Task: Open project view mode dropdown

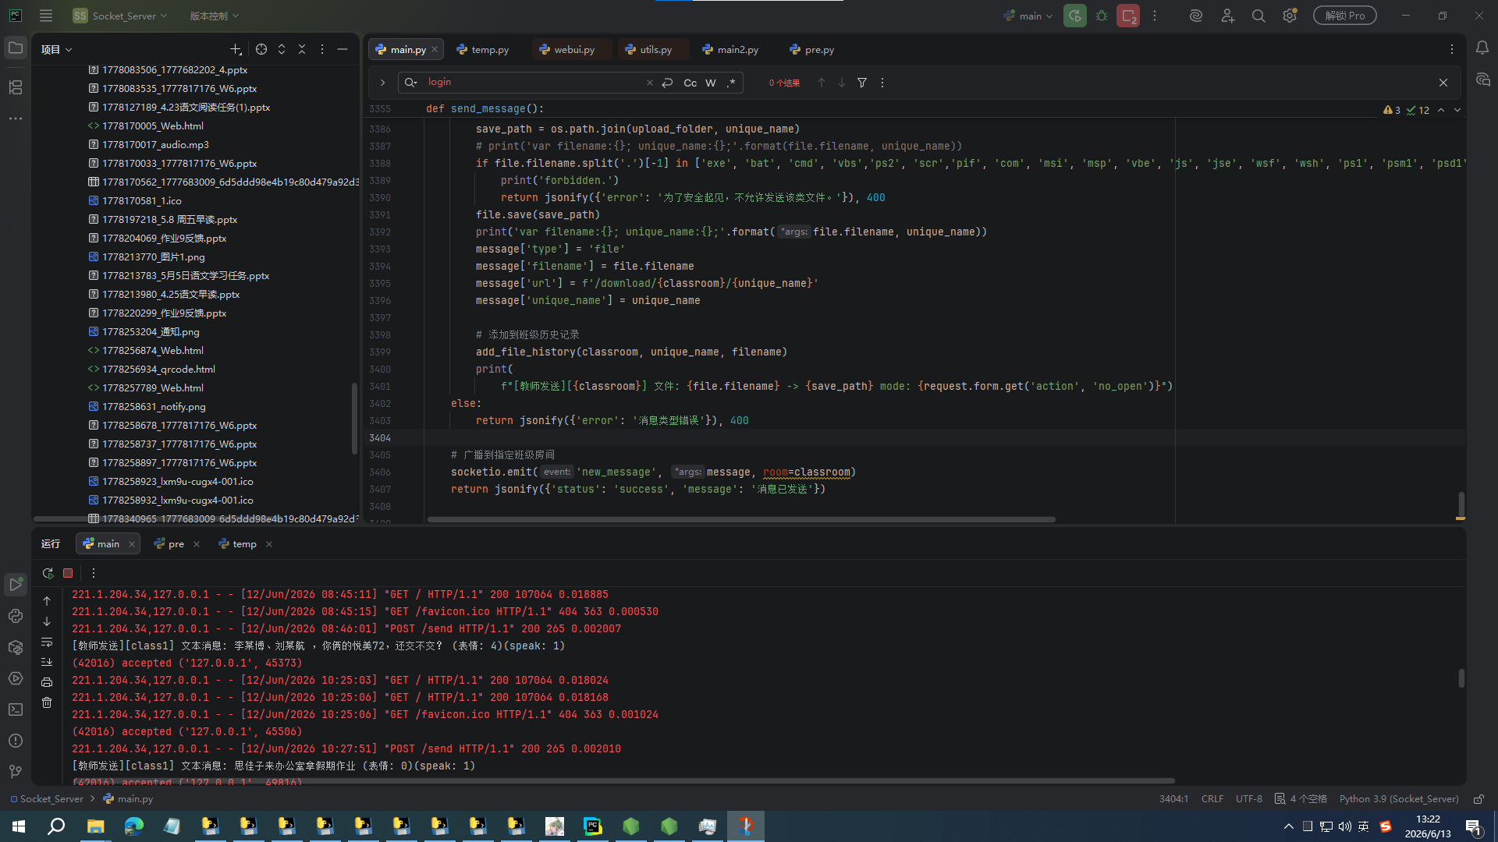Action: [x=56, y=49]
